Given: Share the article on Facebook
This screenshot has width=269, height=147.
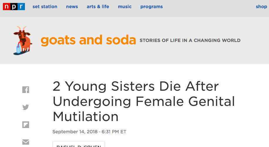Looking at the screenshot, I should (26, 90).
